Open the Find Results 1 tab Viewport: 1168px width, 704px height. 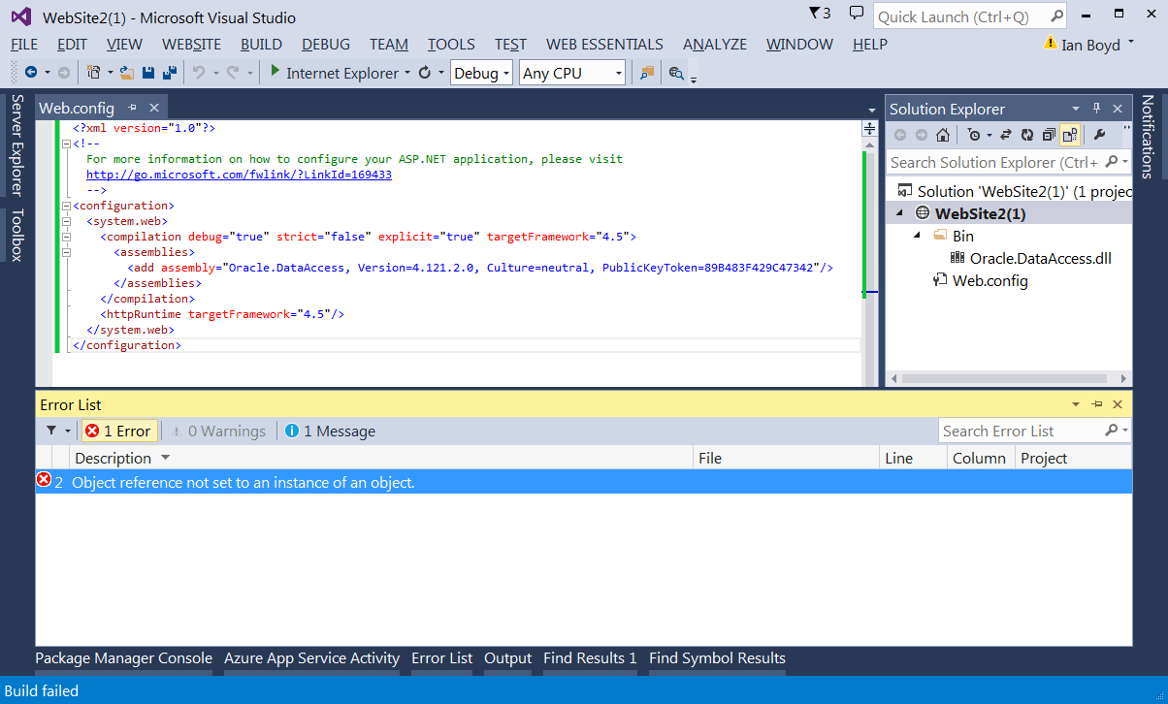[590, 657]
